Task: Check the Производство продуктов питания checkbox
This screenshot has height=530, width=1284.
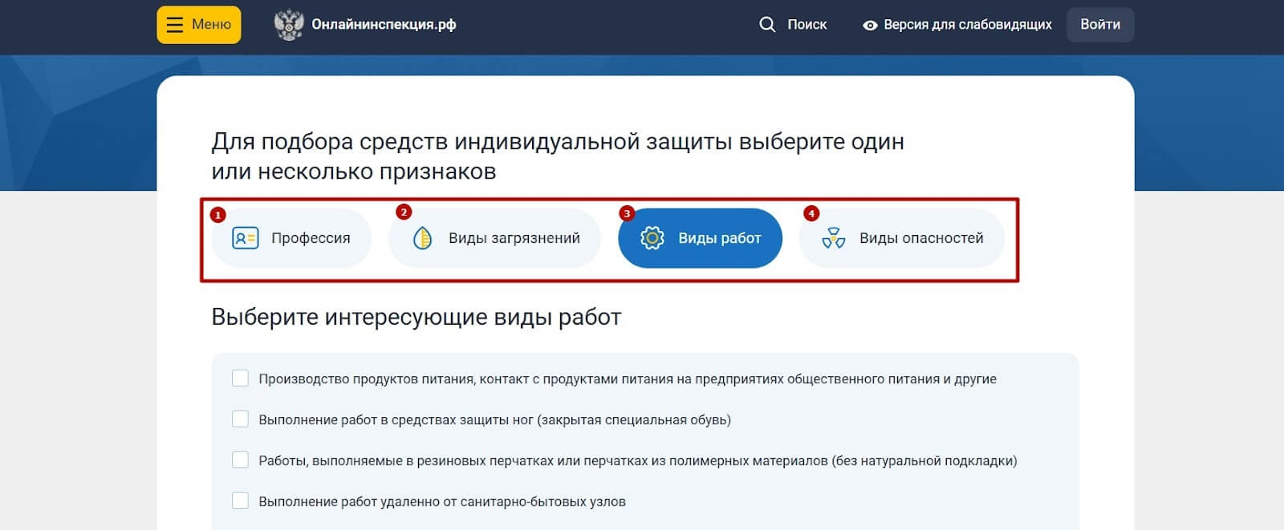Action: (240, 378)
